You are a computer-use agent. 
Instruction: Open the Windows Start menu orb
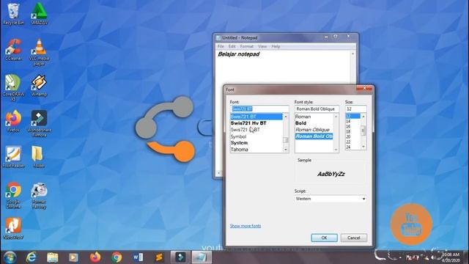[x=10, y=257]
